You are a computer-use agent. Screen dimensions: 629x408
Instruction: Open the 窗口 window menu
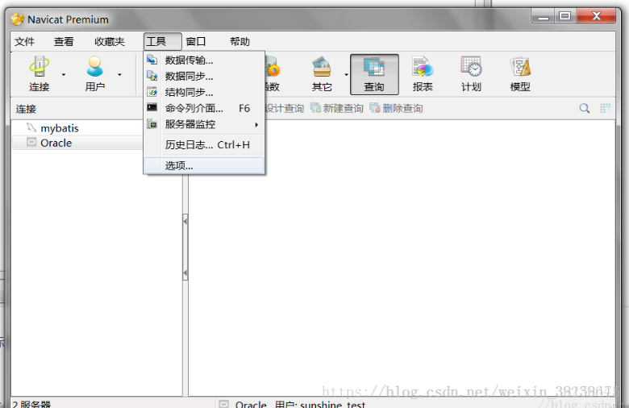[196, 41]
